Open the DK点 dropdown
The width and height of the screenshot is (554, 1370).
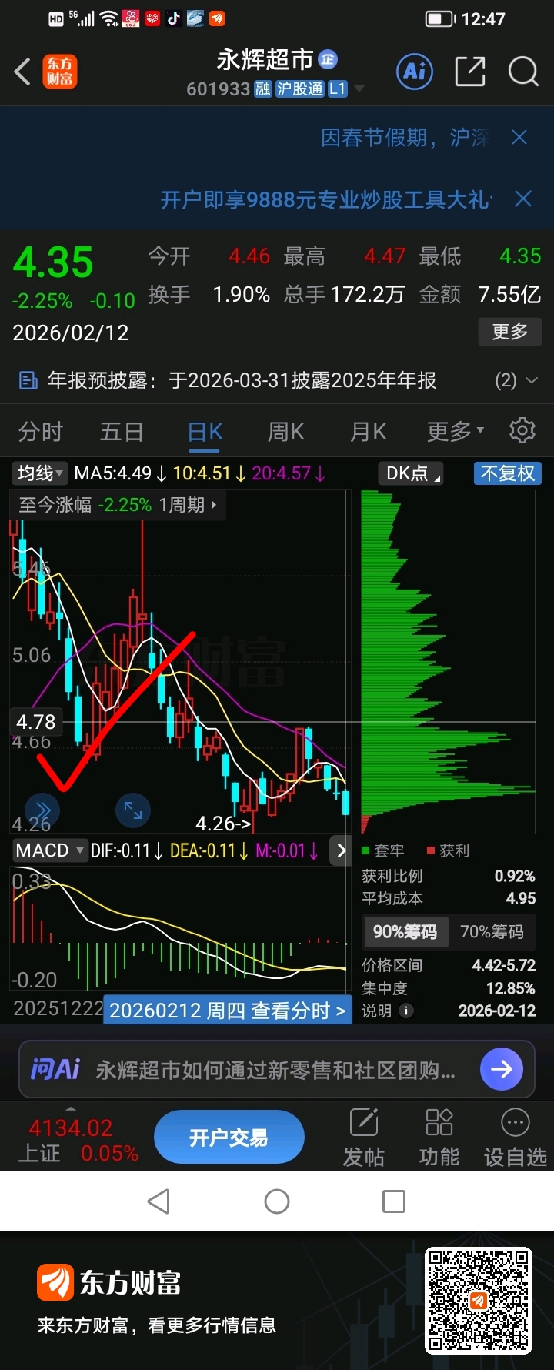click(x=412, y=473)
